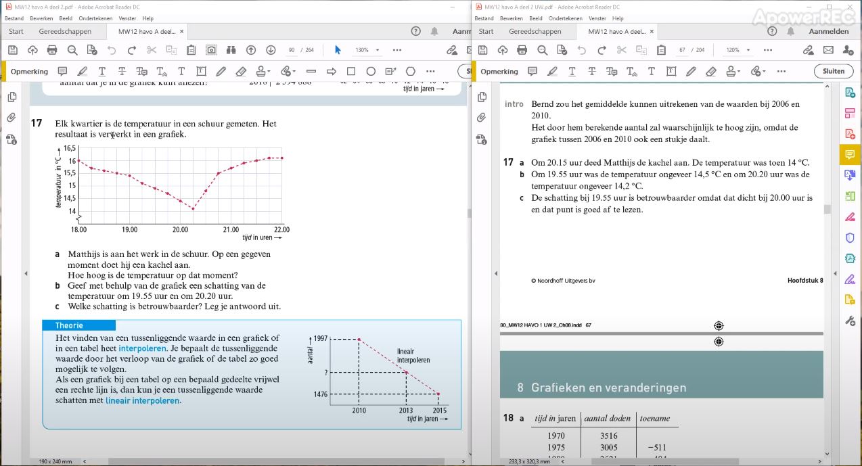Click Save icon in right Acrobat window
862x466 pixels.
coord(482,50)
